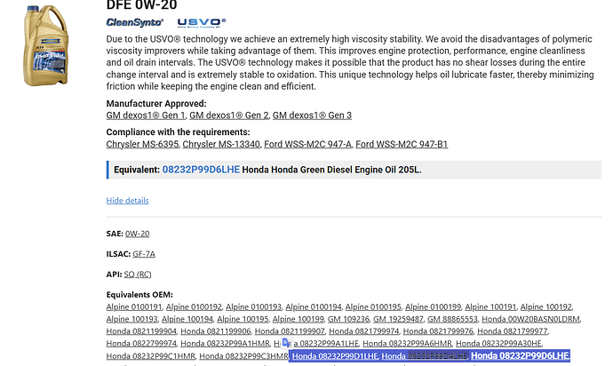Open the Honda 0821199904 link

coord(141,331)
